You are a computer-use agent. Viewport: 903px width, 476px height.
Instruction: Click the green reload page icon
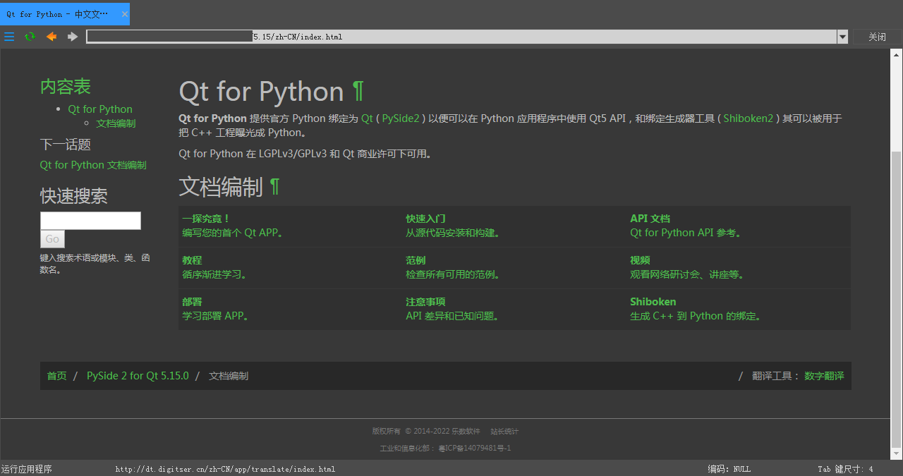point(30,37)
